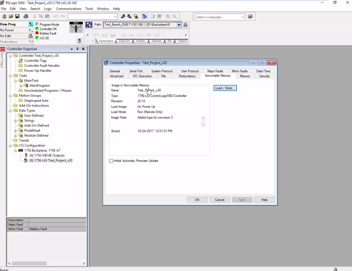The image size is (352, 271).
Task: Click the Controller Tags tree icon
Action: pyautogui.click(x=21, y=61)
